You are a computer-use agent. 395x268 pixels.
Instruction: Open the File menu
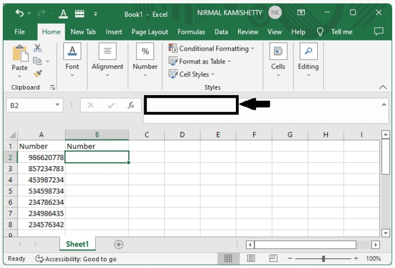[20, 32]
